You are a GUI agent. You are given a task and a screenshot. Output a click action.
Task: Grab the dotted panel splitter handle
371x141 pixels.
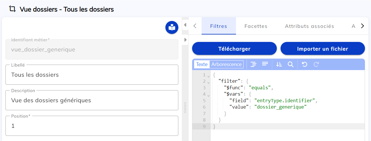click(185, 107)
